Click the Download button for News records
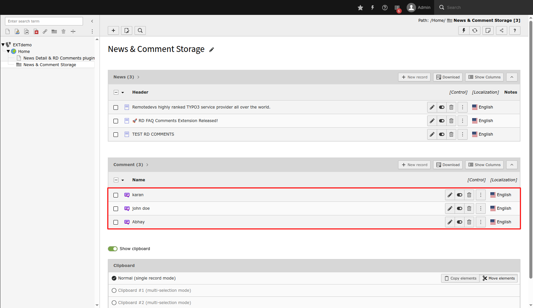This screenshot has height=308, width=533. click(x=448, y=77)
